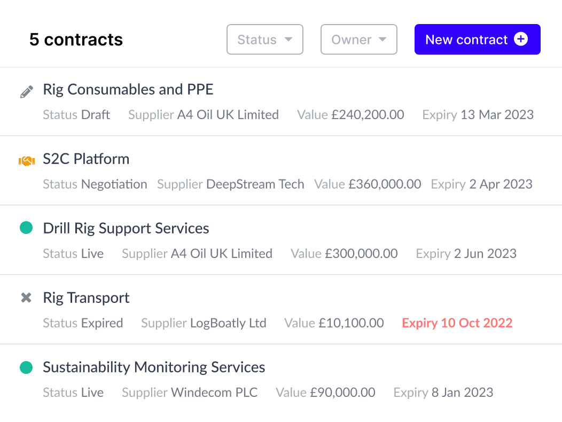The width and height of the screenshot is (562, 422).
Task: Click green live dot for Drill Rig Support
Action: click(x=26, y=228)
